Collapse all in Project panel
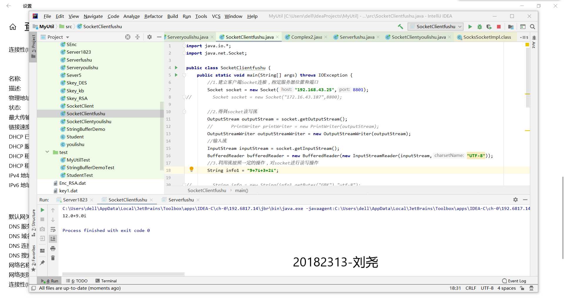Viewport: 564px width, 302px height. pos(137,37)
